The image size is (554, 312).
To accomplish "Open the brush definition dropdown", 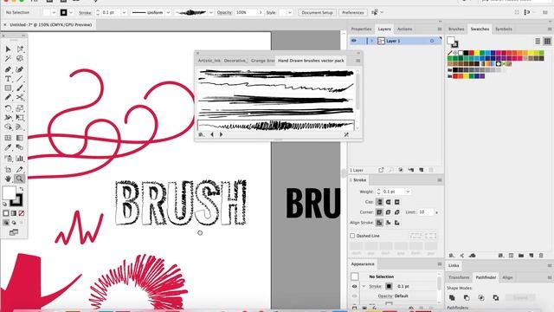I will [x=211, y=12].
